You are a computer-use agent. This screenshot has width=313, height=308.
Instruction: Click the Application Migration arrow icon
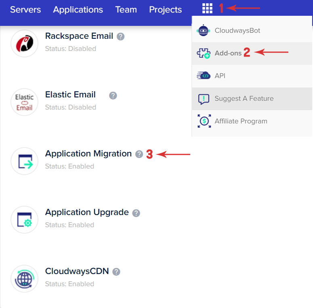click(24, 161)
